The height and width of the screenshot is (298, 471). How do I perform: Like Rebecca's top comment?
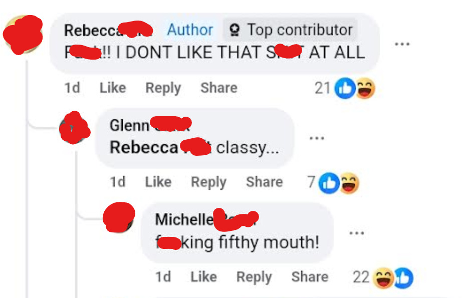coord(113,88)
